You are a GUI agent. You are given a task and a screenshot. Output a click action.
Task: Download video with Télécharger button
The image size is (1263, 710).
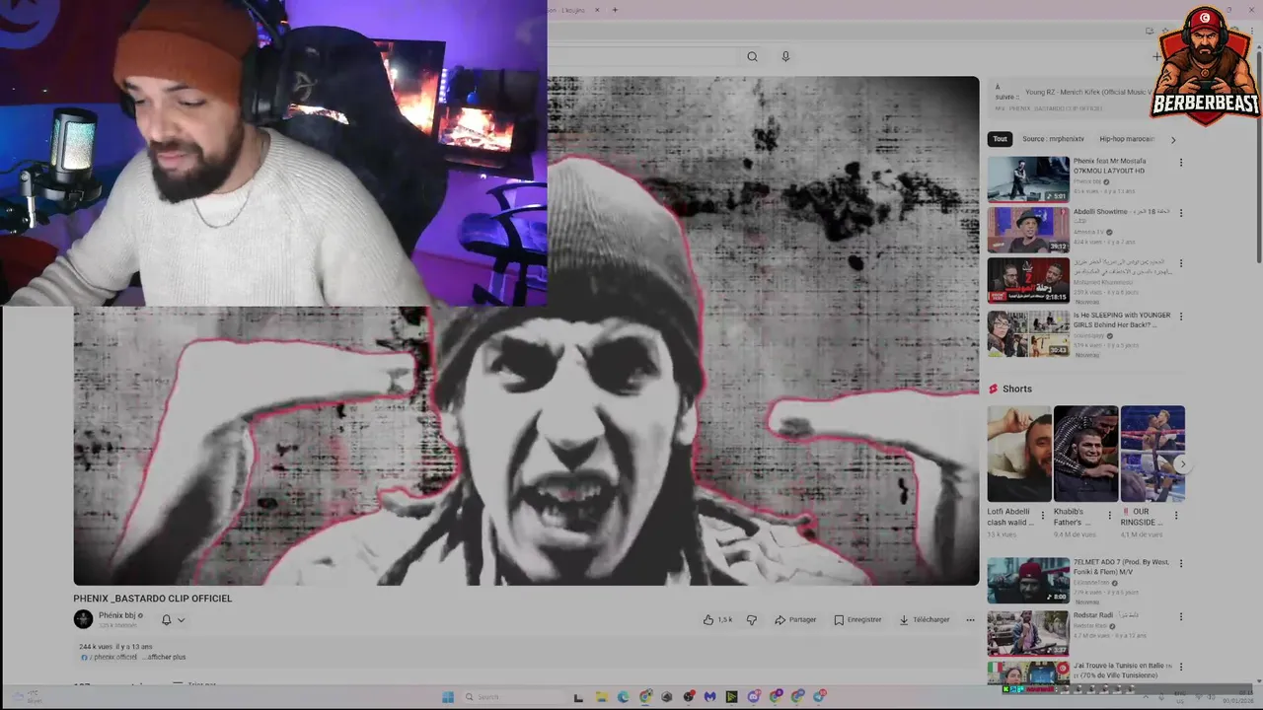[x=924, y=620]
